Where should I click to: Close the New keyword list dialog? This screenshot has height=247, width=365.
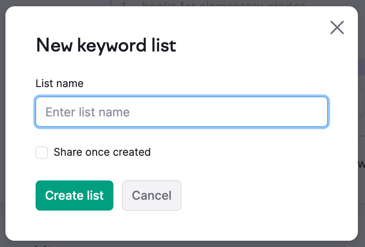tap(337, 28)
